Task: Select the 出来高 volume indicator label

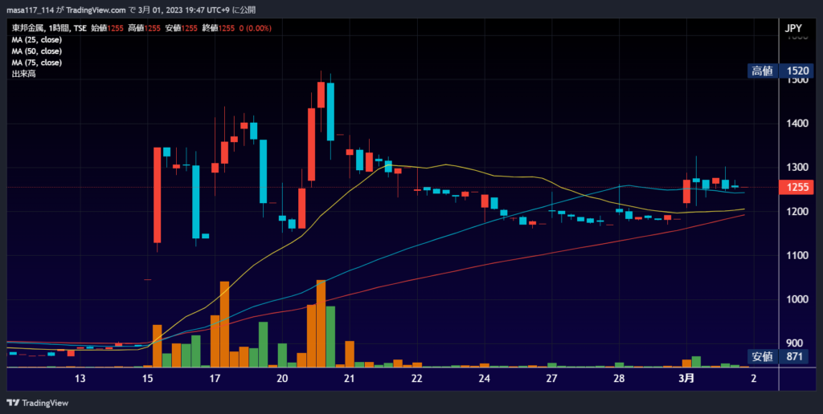Action: tap(23, 75)
